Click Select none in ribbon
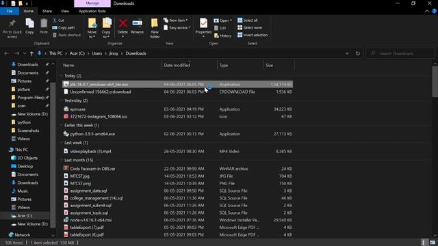The height and width of the screenshot is (246, 438). (x=250, y=27)
